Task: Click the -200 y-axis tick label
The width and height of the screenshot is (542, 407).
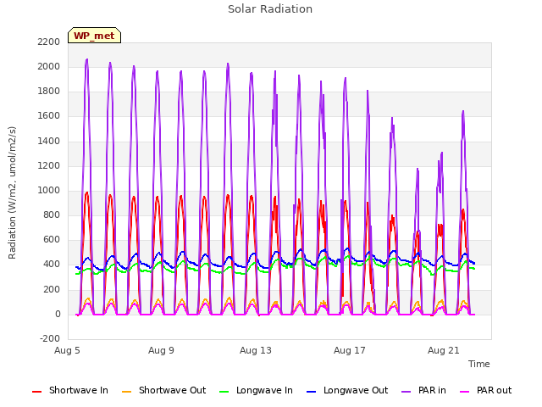Action: (50, 339)
